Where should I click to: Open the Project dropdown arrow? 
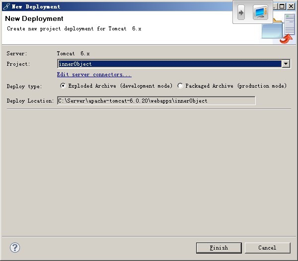coord(286,64)
